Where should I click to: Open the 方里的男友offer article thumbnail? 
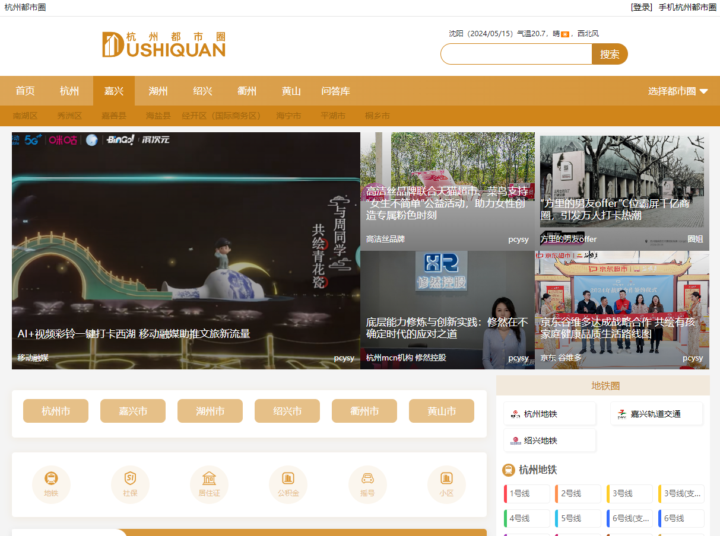(622, 192)
